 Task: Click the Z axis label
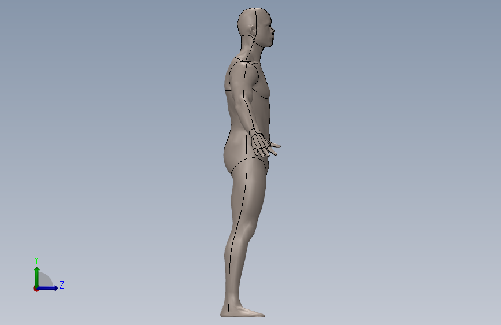pyautogui.click(x=62, y=285)
